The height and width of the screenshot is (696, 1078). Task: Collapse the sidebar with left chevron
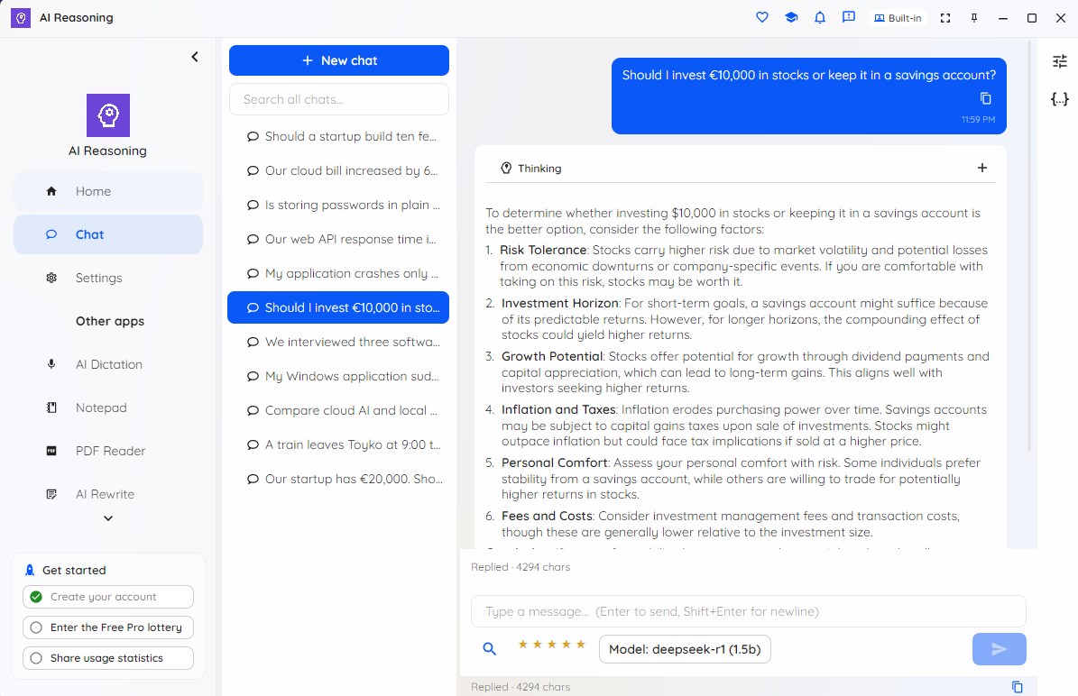pos(195,57)
